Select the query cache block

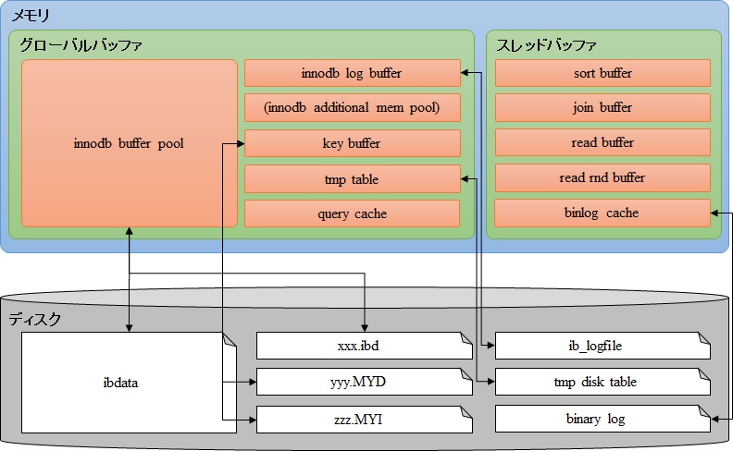point(352,213)
